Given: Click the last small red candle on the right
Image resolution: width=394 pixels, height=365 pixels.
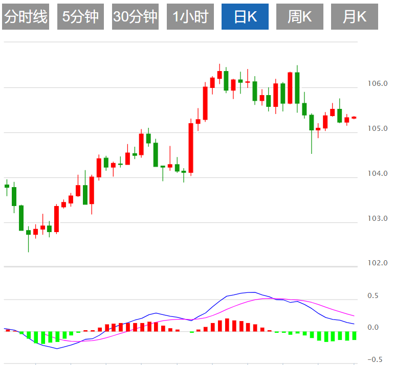Looking at the screenshot, I should click(354, 118).
